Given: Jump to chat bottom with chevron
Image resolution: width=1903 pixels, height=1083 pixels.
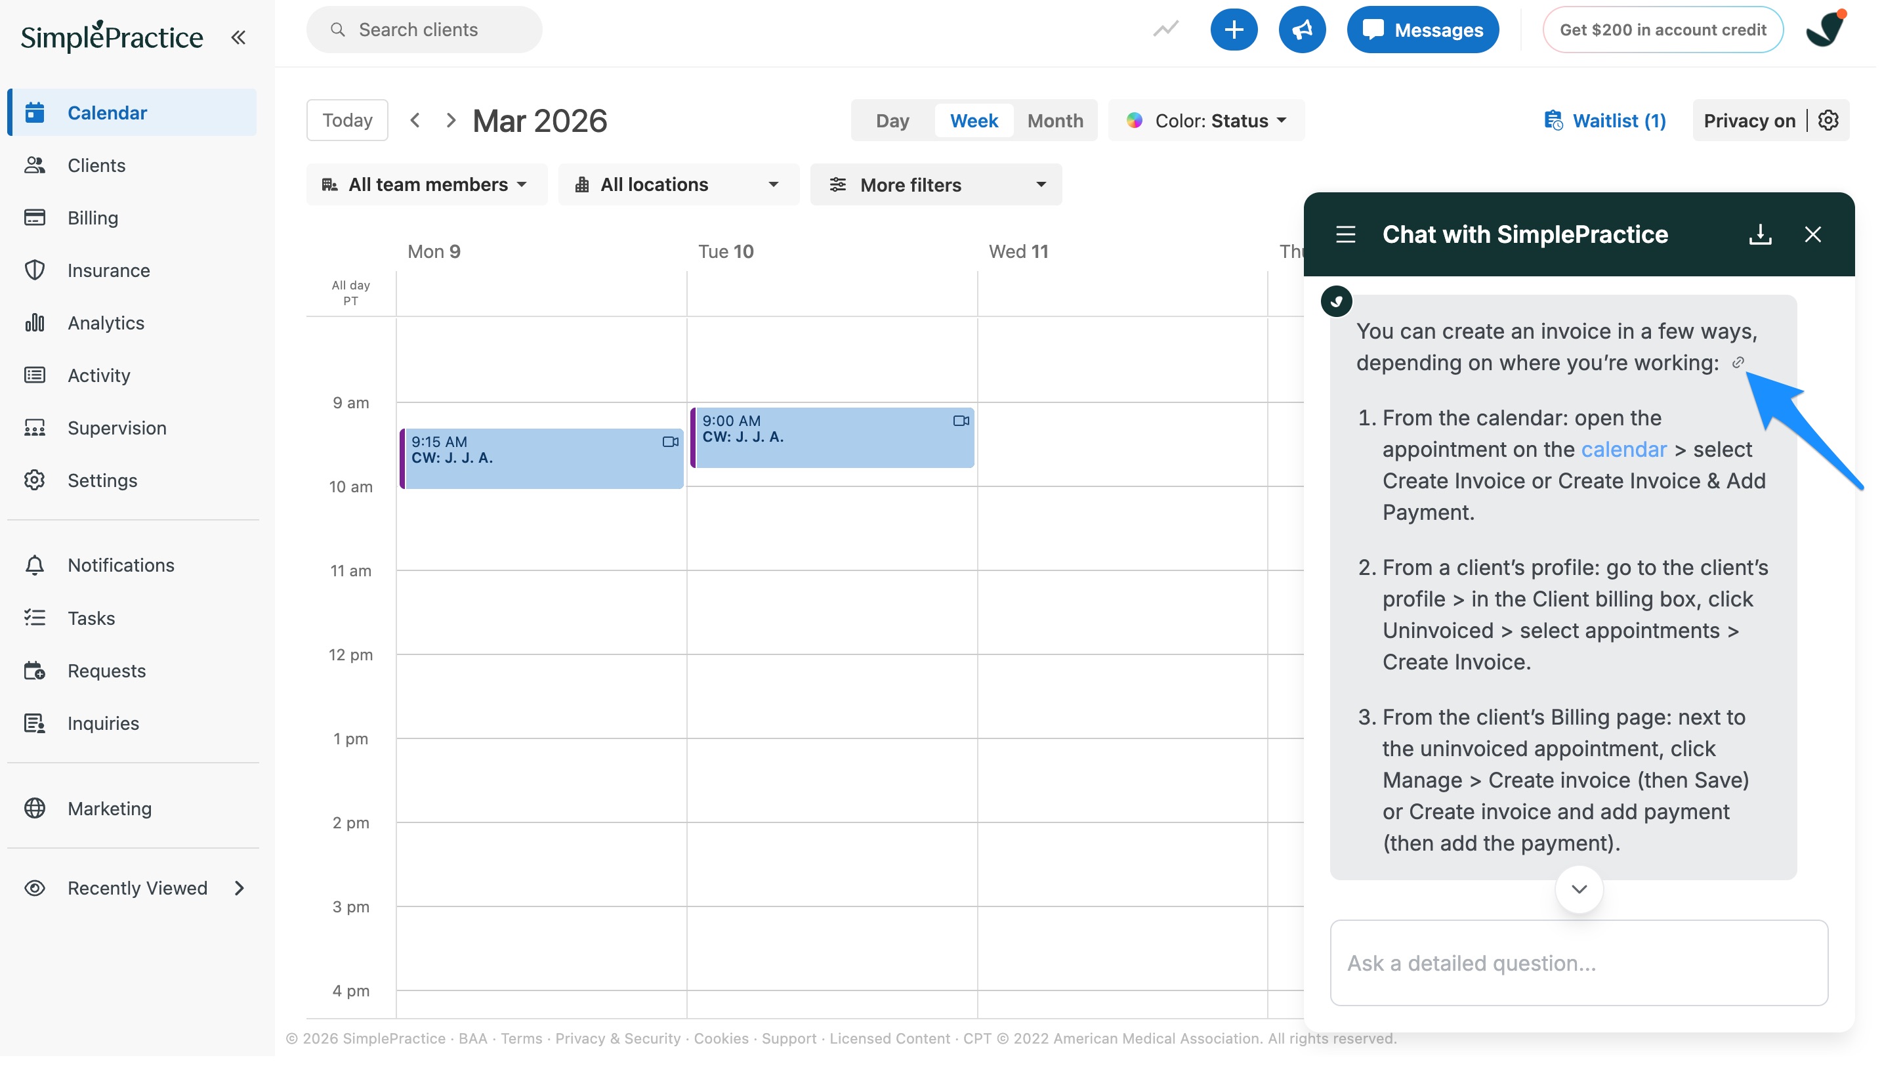Looking at the screenshot, I should coord(1579,889).
